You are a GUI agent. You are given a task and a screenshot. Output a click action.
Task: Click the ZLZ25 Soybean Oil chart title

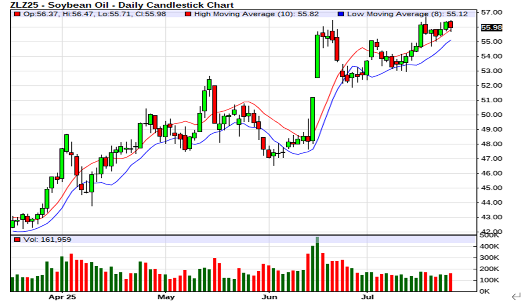pyautogui.click(x=122, y=5)
